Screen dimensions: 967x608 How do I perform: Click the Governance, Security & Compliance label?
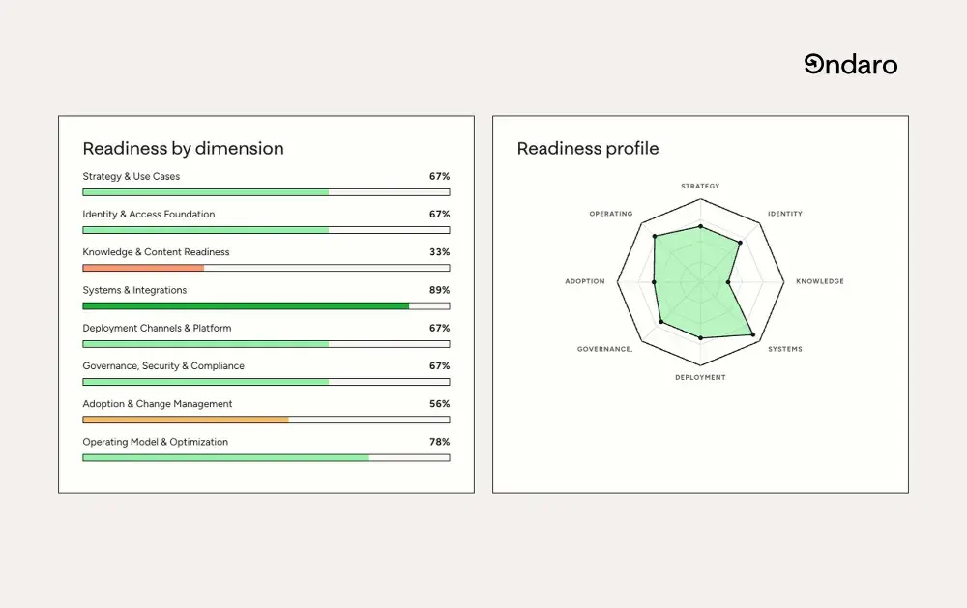pos(163,366)
